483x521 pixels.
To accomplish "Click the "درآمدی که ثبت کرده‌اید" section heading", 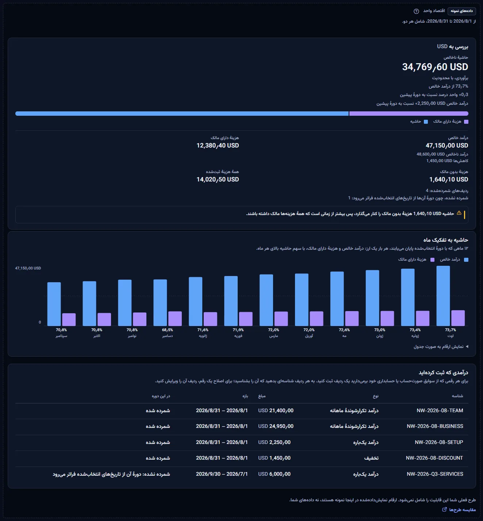I will pos(444,373).
